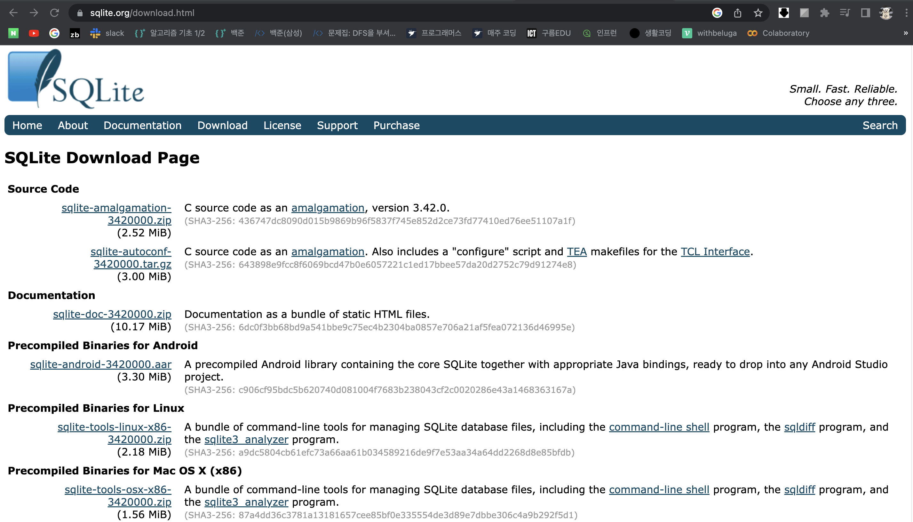Image resolution: width=913 pixels, height=522 pixels.
Task: Expand the hidden bookmarks overflow chevron
Action: click(x=905, y=33)
